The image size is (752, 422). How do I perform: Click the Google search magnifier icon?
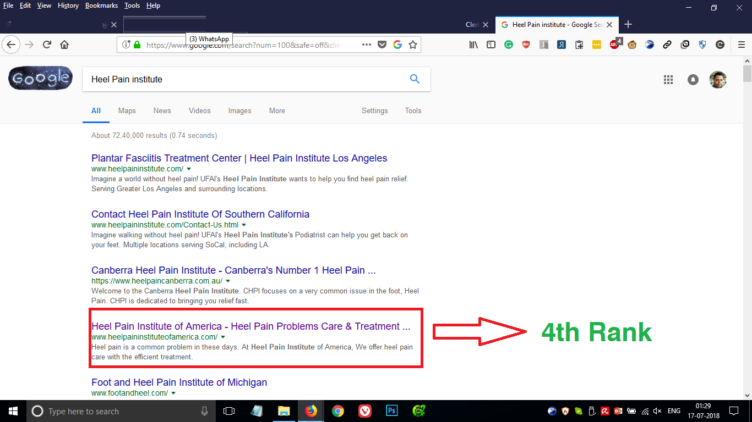pos(415,79)
